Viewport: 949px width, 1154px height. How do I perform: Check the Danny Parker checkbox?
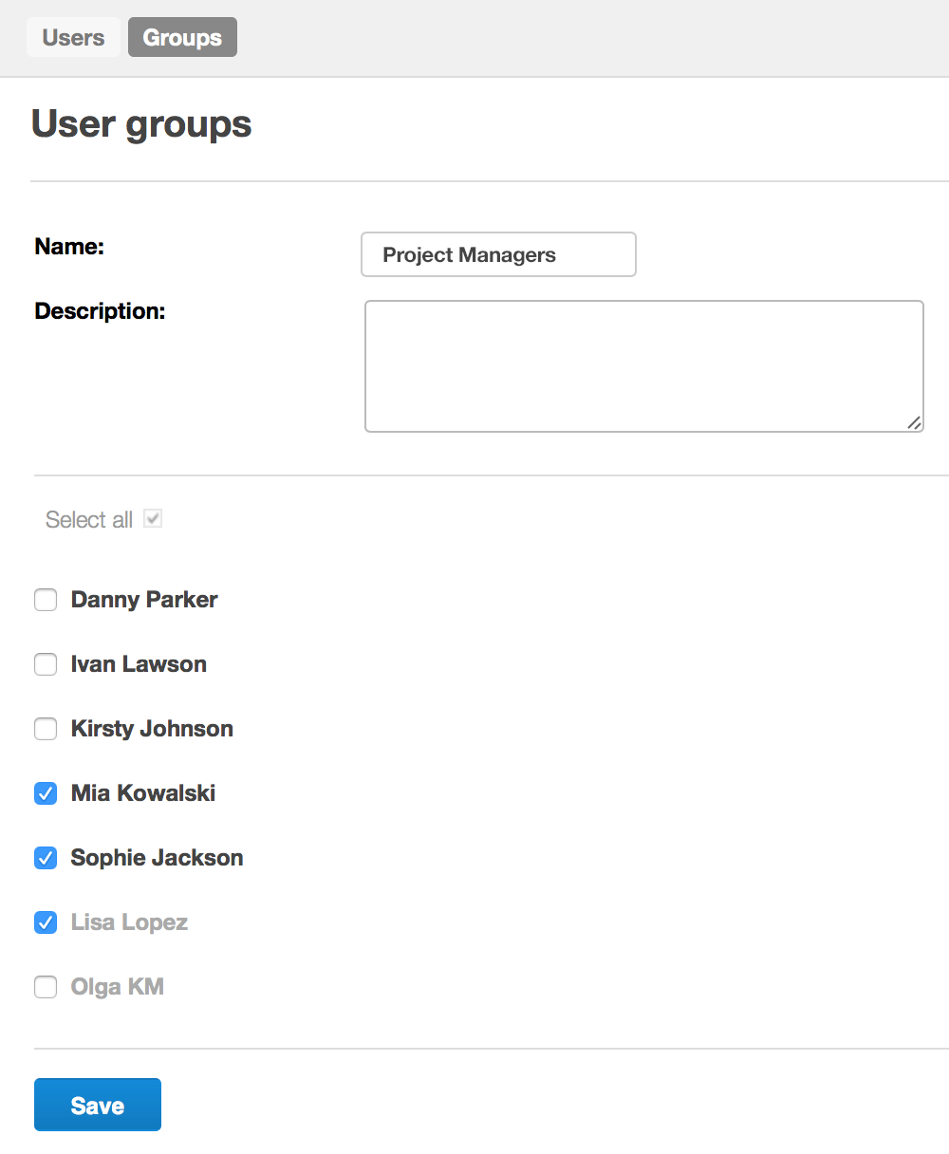(46, 600)
